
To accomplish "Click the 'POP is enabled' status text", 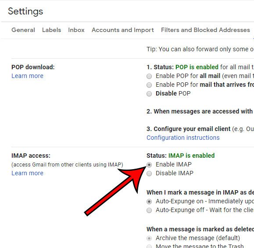I will (x=197, y=67).
